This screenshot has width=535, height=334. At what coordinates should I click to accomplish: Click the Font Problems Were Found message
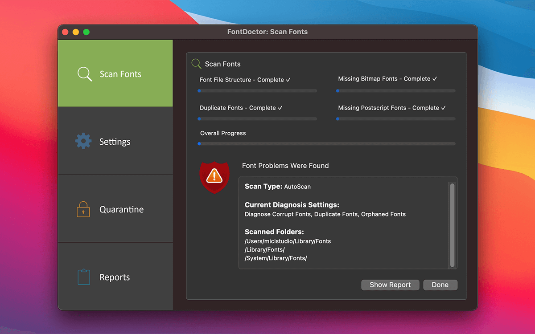[285, 166]
